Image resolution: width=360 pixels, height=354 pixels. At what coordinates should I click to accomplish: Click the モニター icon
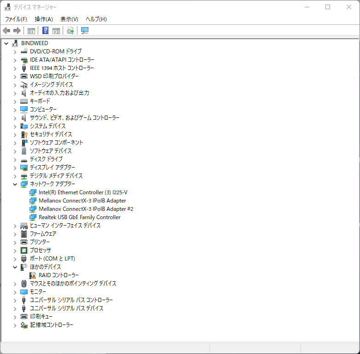(24, 292)
